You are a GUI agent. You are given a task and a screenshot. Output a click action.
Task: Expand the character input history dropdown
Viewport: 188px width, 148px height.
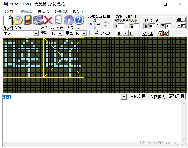[124, 97]
